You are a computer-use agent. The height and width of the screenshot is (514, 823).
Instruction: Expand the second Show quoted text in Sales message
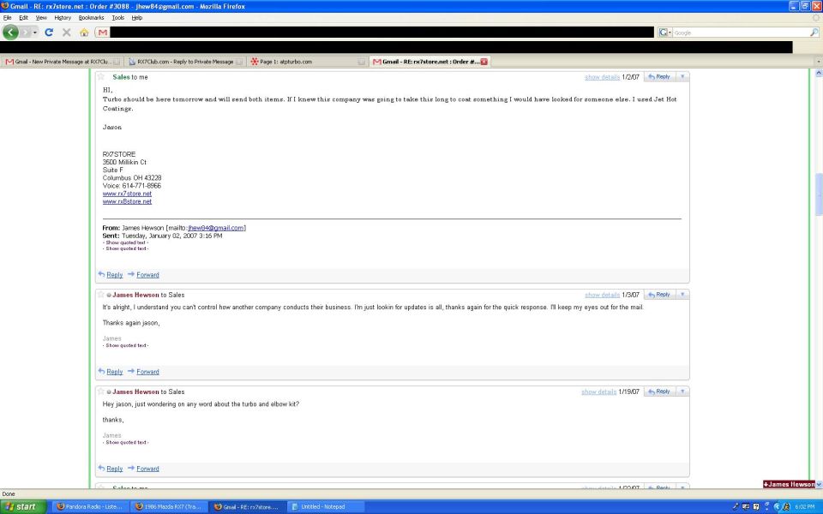pos(125,248)
